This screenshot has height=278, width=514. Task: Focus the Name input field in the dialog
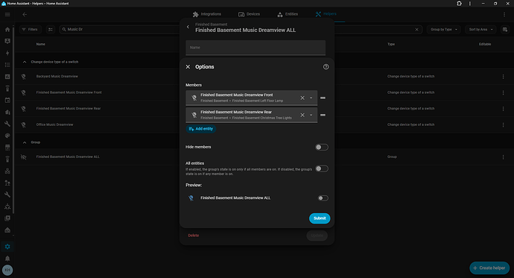pos(256,48)
